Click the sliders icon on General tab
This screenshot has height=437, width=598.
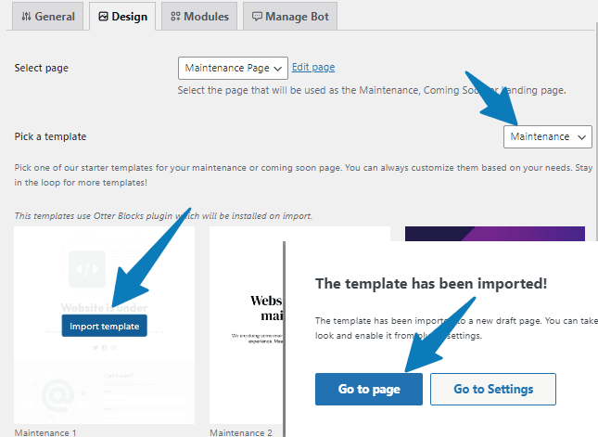pyautogui.click(x=25, y=17)
